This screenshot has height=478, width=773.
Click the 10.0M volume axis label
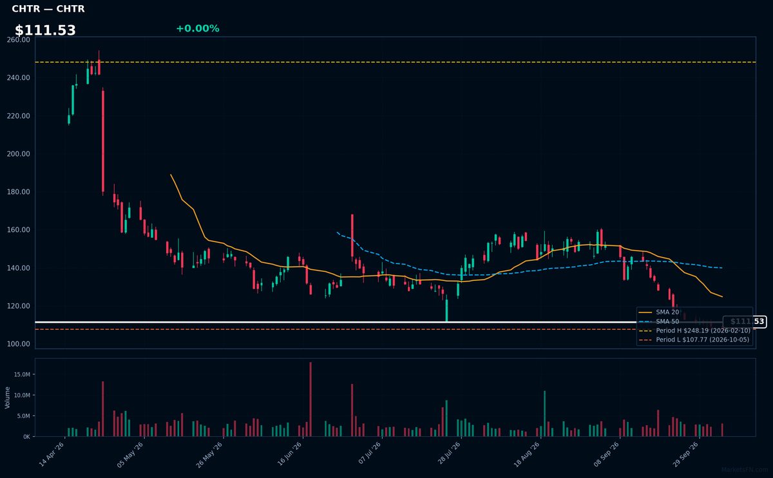coord(23,395)
